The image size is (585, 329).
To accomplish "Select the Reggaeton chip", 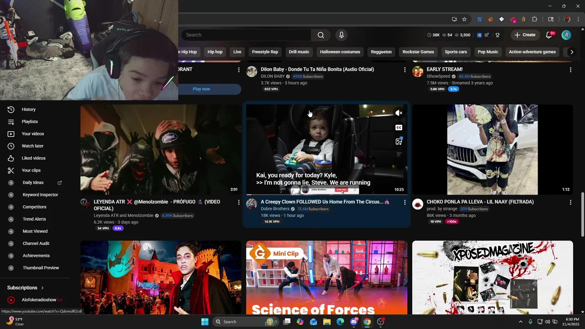I will pyautogui.click(x=381, y=52).
